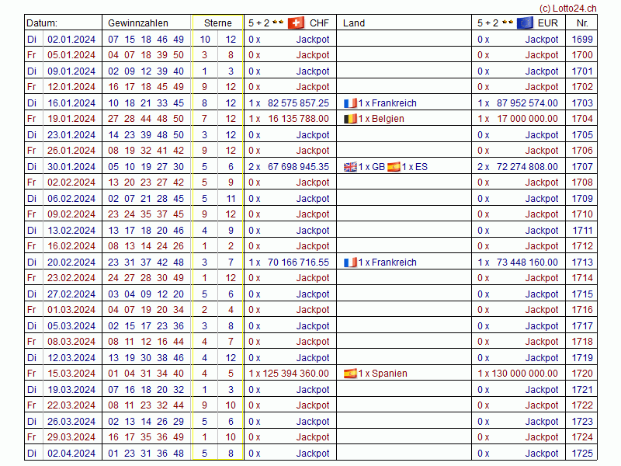621x466 pixels.
Task: Select the date 02.04.2024
Action: [71, 454]
